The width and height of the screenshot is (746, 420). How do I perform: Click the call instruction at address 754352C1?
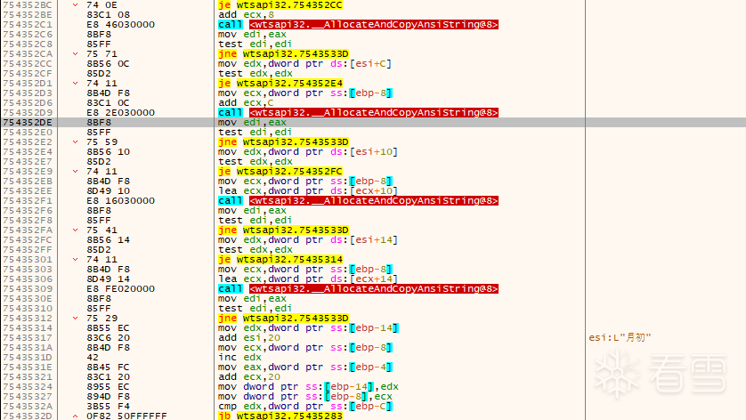pos(358,24)
